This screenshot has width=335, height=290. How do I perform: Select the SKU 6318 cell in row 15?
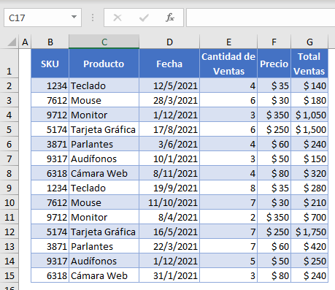point(50,275)
